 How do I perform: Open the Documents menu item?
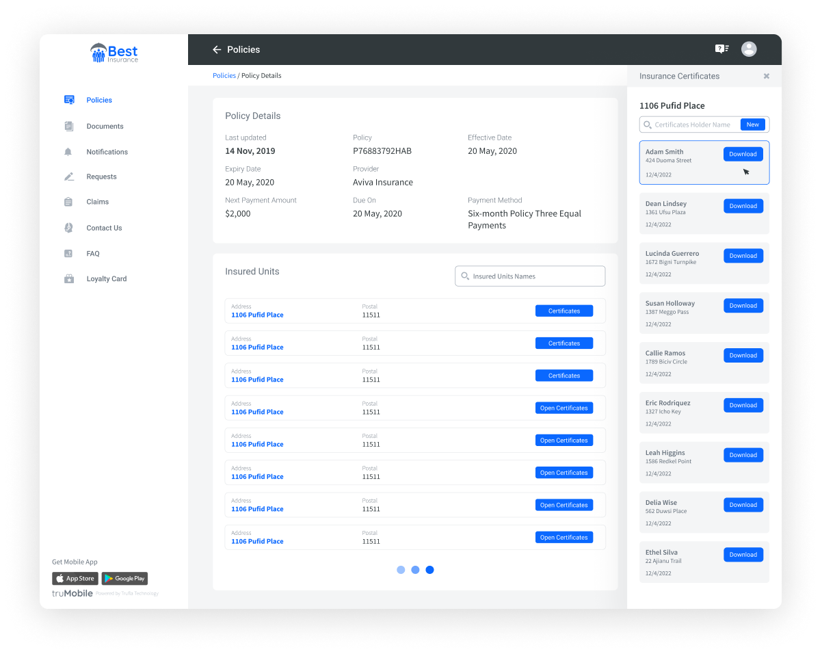pos(105,126)
